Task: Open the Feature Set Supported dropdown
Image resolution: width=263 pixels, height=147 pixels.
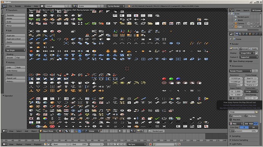Action: click(x=249, y=57)
